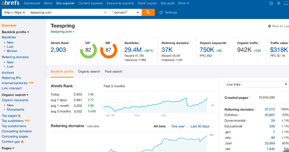Click the PPC 952 keywords link
The image size is (289, 152).
click(x=209, y=56)
